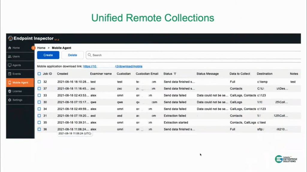
Task: Click the License shield icon
Action: 10,91
